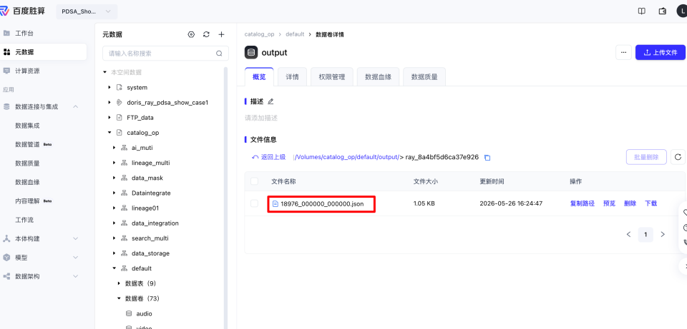This screenshot has height=329, width=687.
Task: Collapse the 数据卷（73） node
Action: (119, 298)
